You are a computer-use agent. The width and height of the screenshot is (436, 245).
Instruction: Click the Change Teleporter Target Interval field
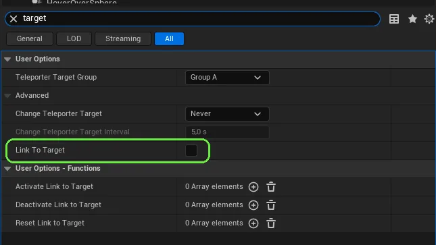(x=227, y=132)
